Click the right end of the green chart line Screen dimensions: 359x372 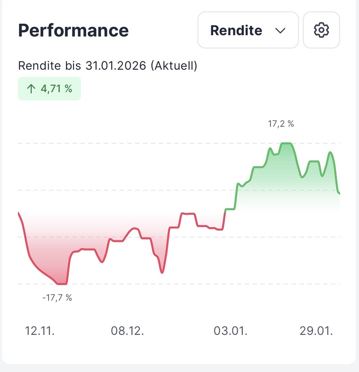pyautogui.click(x=339, y=193)
